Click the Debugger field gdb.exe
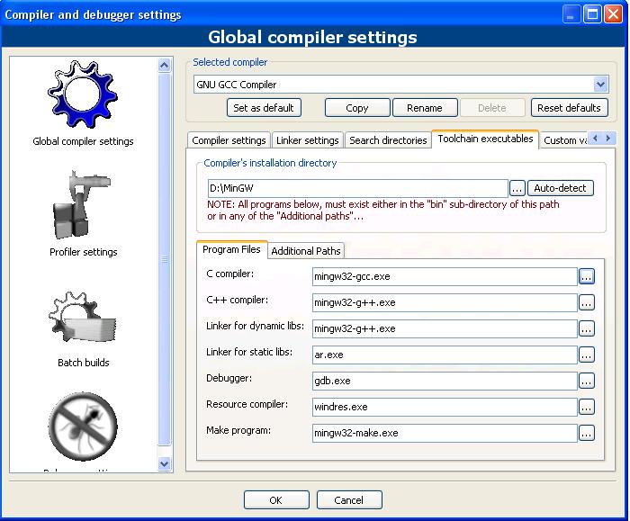630x521 pixels. [445, 381]
